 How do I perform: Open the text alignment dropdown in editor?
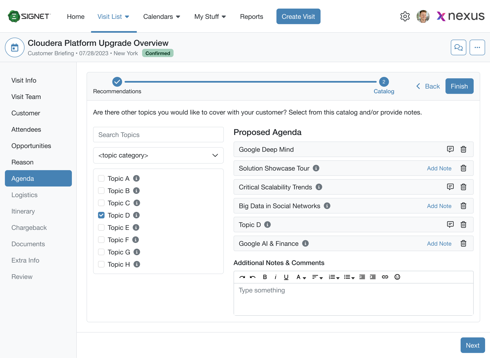coord(317,277)
